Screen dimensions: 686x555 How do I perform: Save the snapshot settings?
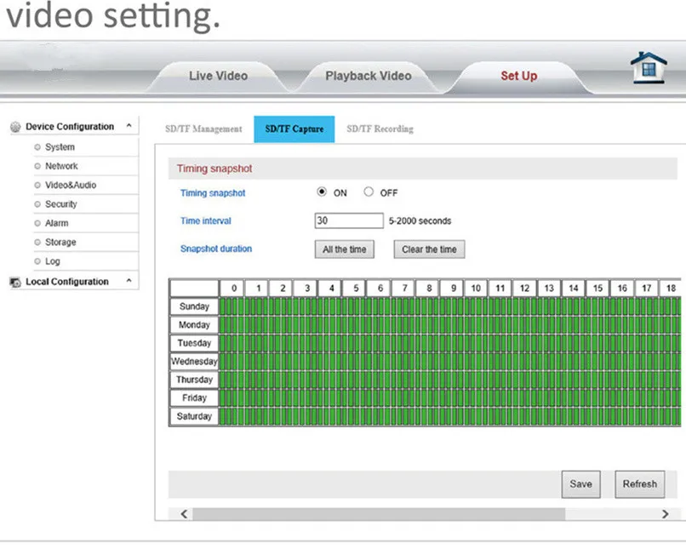point(581,484)
